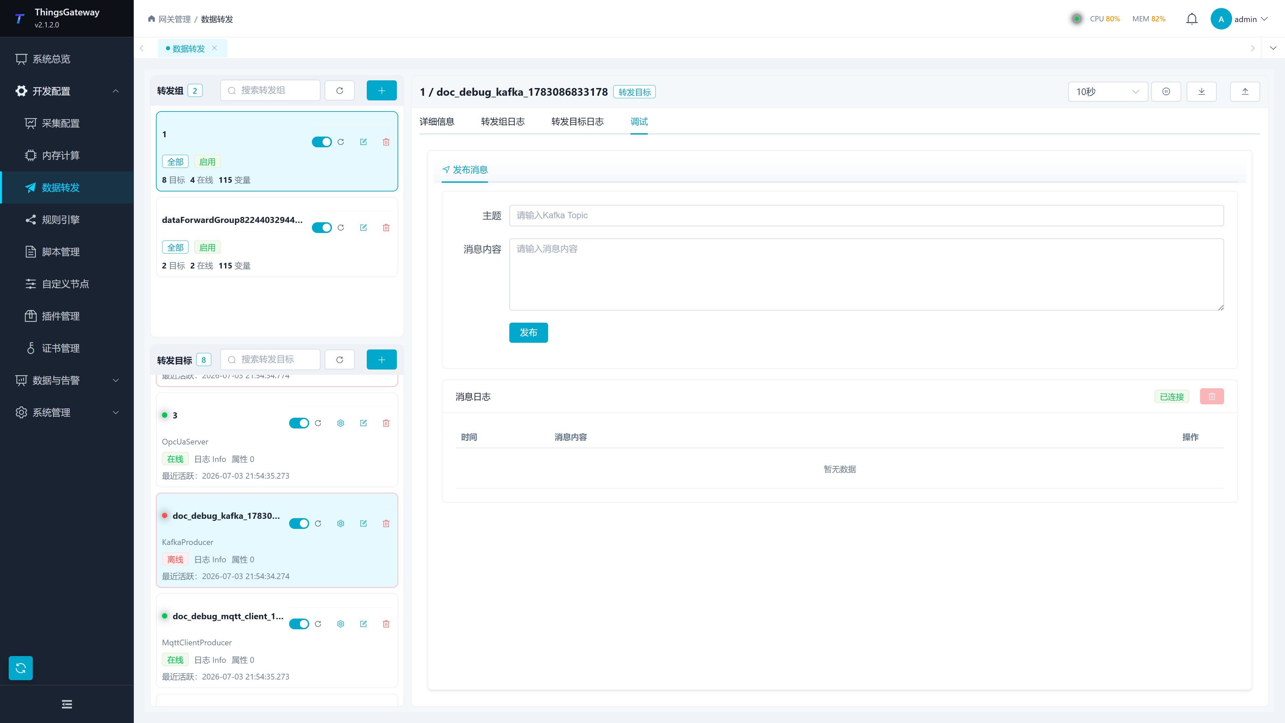The height and width of the screenshot is (723, 1285).
Task: Open settings for the doc_debug_mqtt_client target
Action: click(x=341, y=624)
